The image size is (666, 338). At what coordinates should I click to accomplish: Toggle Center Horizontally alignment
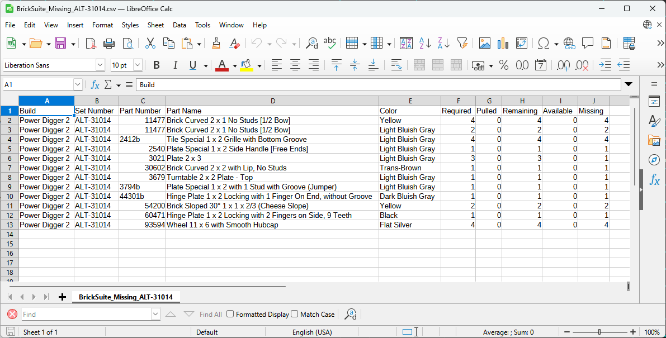click(x=295, y=65)
